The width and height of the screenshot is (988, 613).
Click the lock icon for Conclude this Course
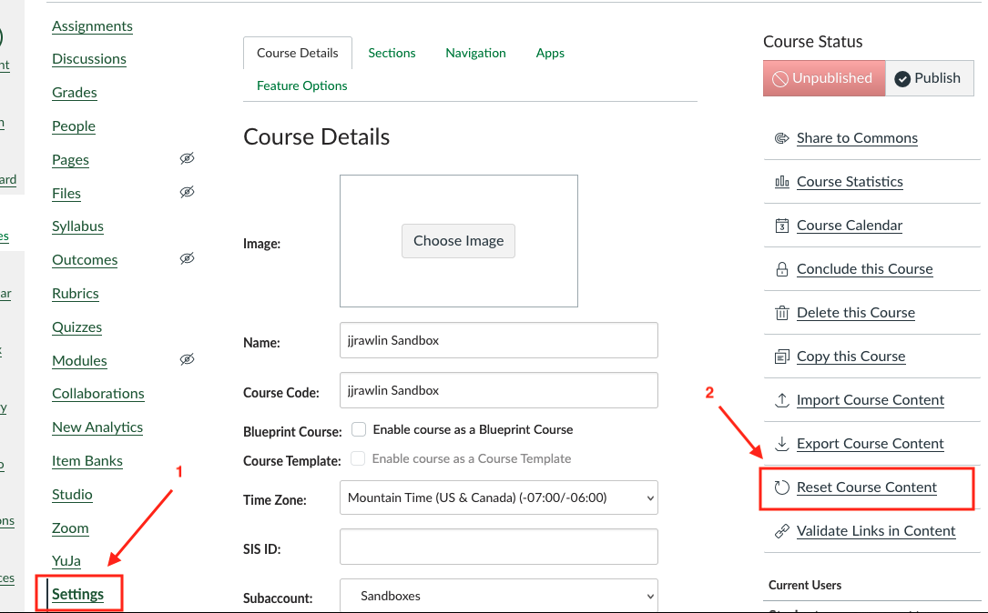tap(781, 269)
